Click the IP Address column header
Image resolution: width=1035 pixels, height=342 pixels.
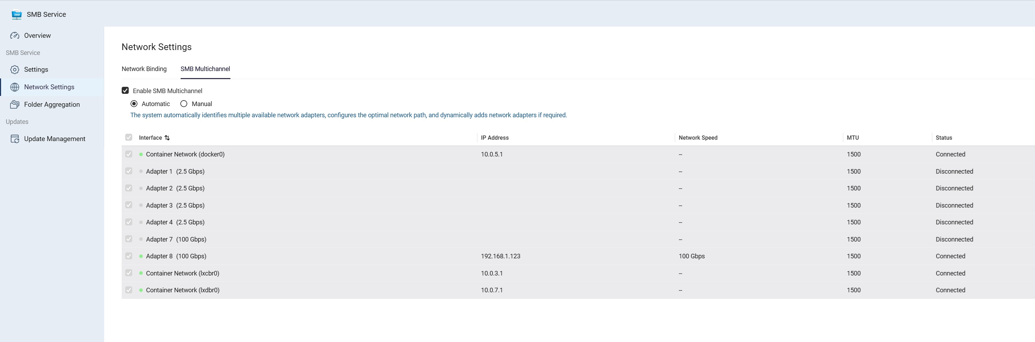click(x=495, y=138)
